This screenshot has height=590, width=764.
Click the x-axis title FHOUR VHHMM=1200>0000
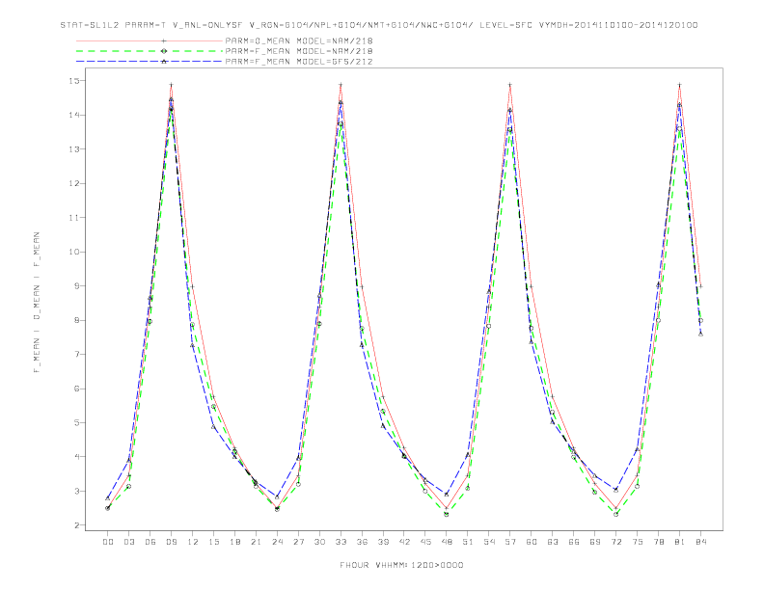(x=401, y=565)
